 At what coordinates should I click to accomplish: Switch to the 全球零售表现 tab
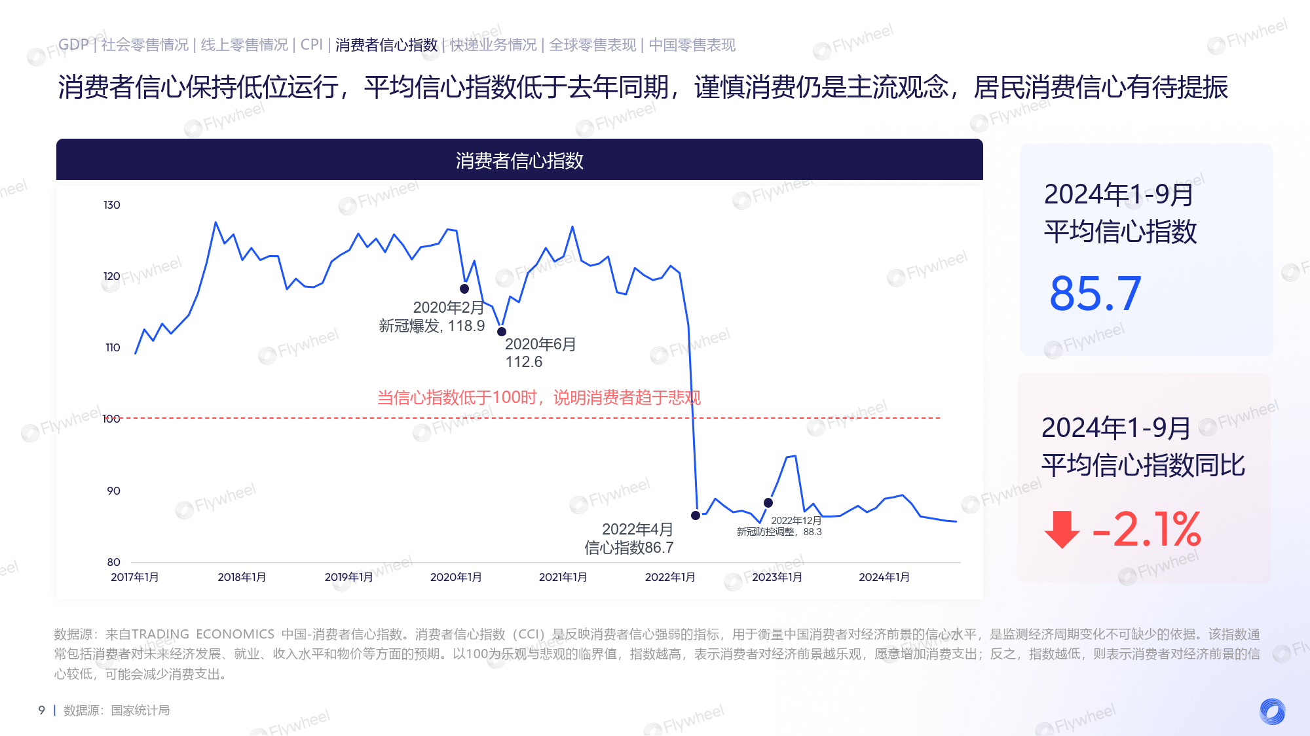point(593,44)
